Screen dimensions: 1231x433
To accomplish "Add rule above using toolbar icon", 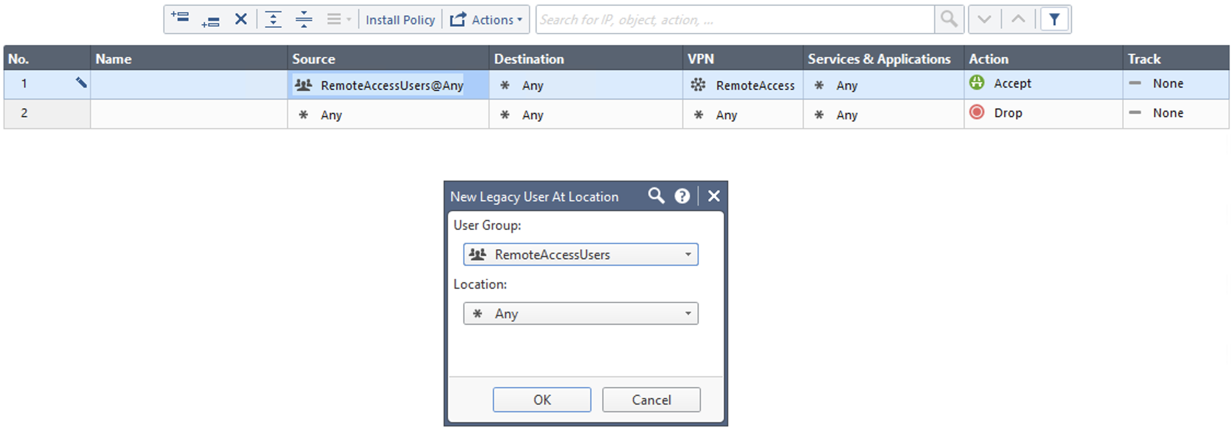I will click(x=180, y=18).
